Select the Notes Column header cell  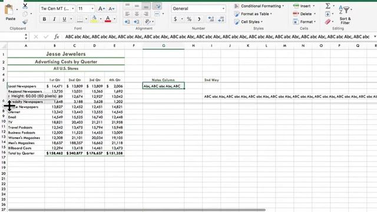coord(163,80)
